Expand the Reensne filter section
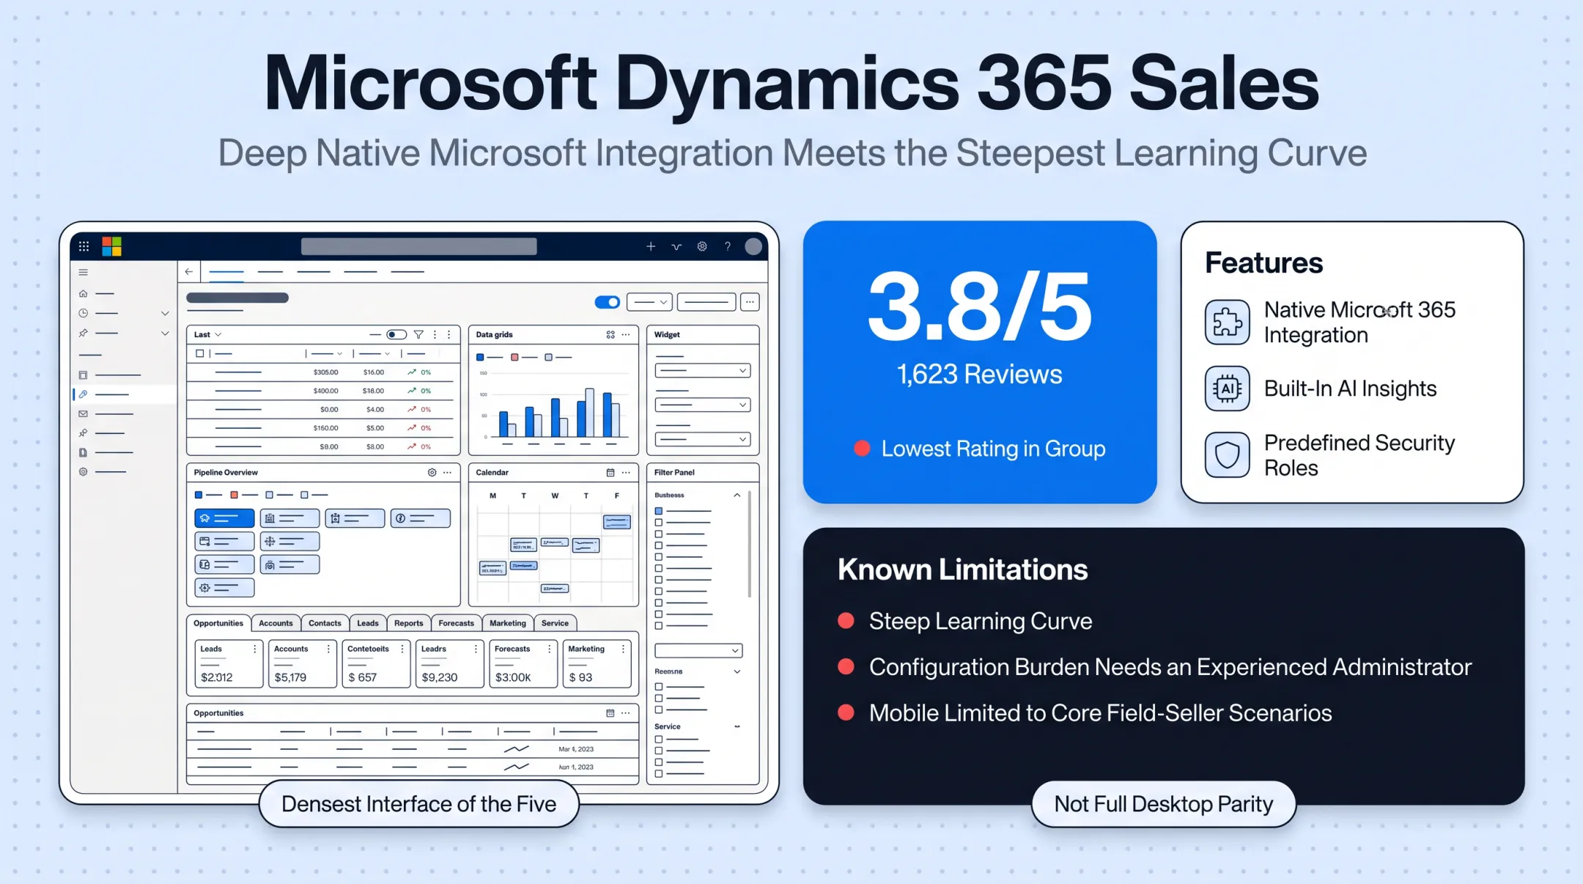Image resolution: width=1583 pixels, height=884 pixels. click(x=737, y=671)
